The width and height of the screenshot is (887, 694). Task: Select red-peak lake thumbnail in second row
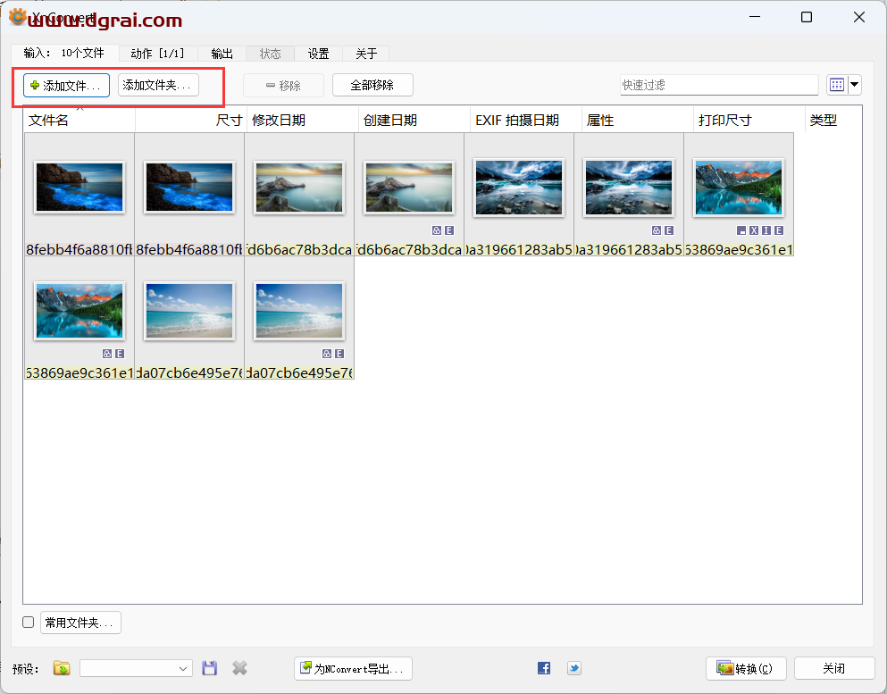(x=79, y=311)
